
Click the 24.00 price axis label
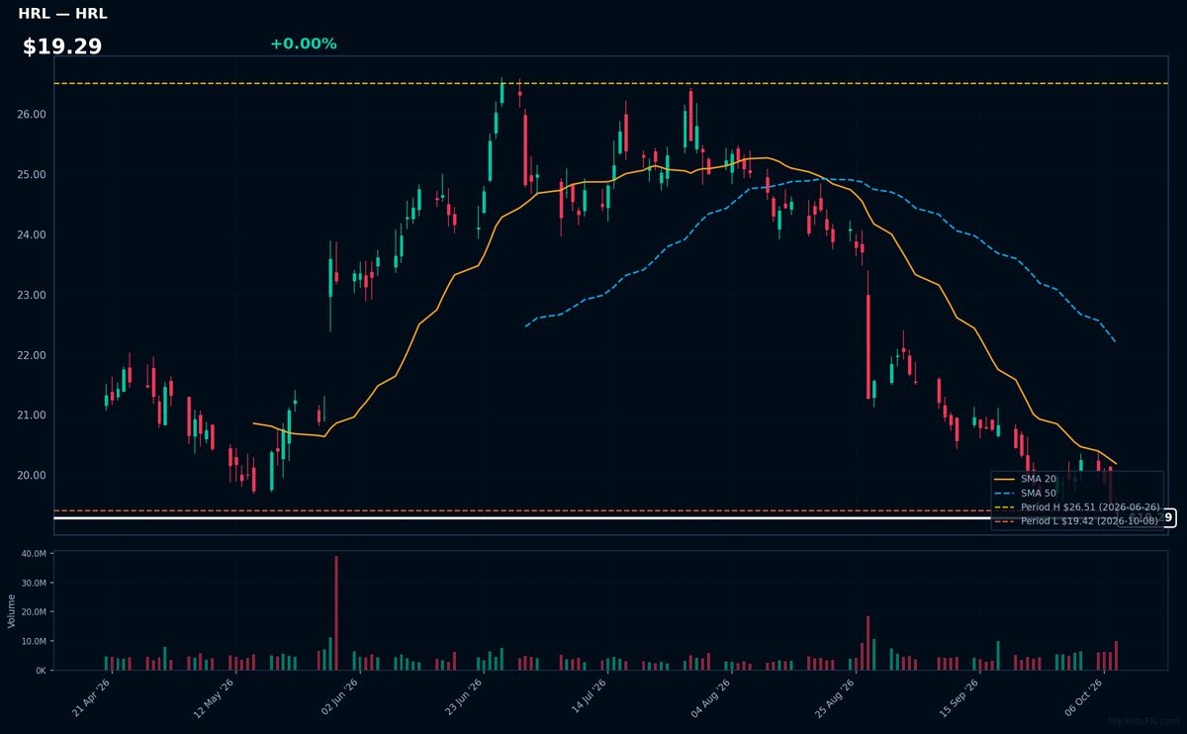(x=32, y=235)
